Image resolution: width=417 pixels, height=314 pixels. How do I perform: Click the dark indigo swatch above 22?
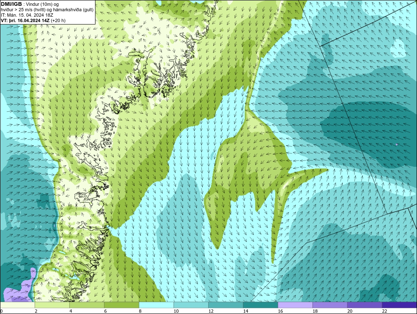point(399,305)
